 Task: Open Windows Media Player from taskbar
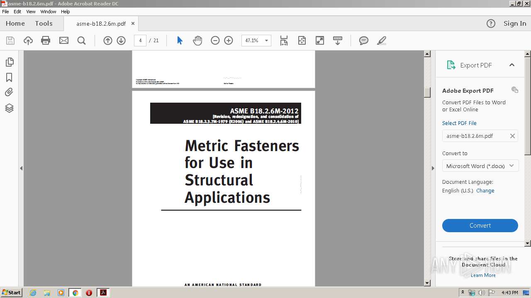(x=61, y=293)
